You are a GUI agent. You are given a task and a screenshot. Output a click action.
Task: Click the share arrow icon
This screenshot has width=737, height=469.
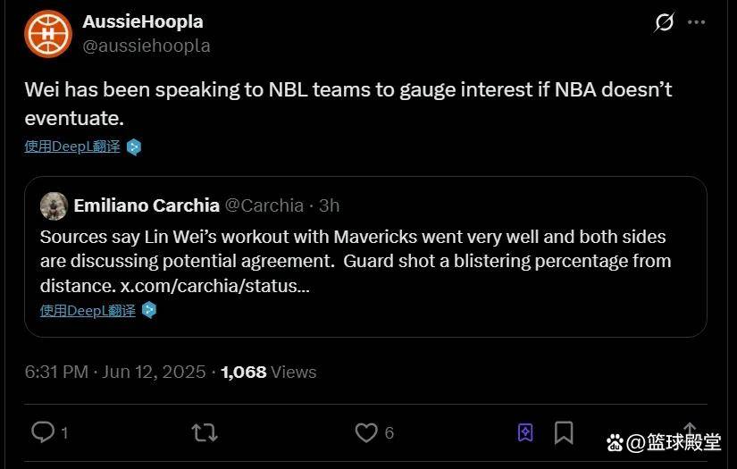[690, 430]
